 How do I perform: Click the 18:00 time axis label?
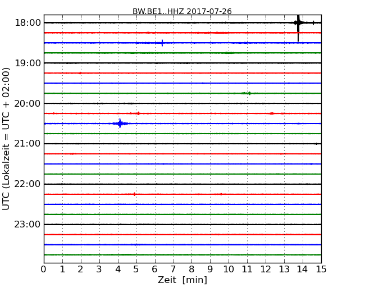click(x=28, y=23)
